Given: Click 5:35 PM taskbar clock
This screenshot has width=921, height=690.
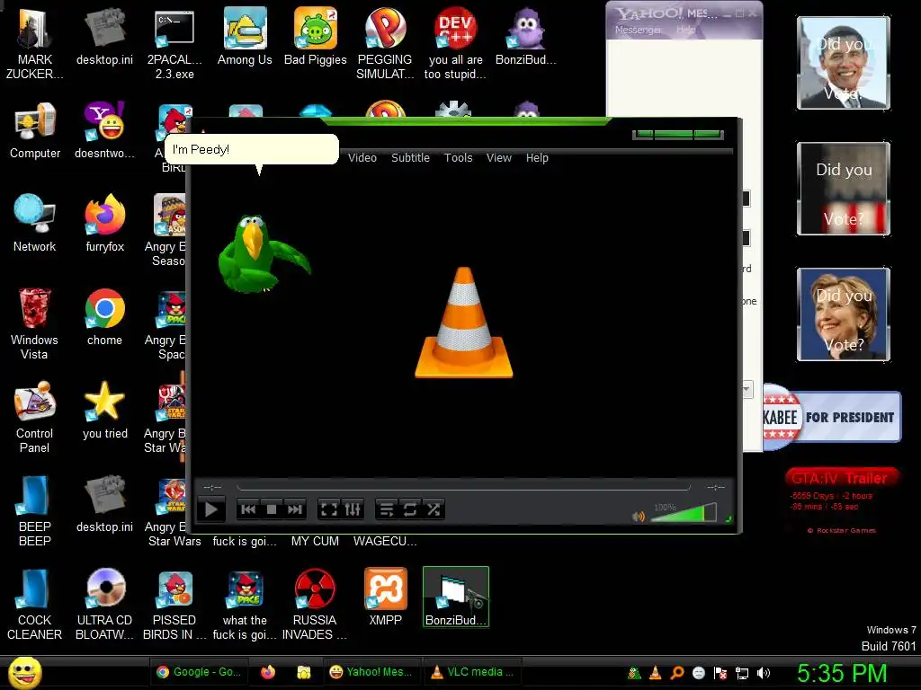Looking at the screenshot, I should pyautogui.click(x=842, y=673).
